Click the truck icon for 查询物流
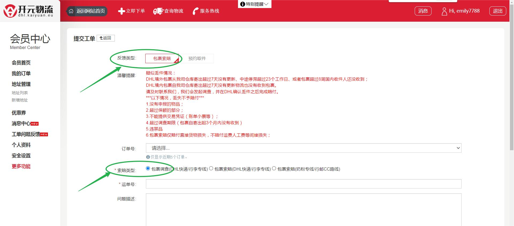514x226 pixels. tap(158, 11)
